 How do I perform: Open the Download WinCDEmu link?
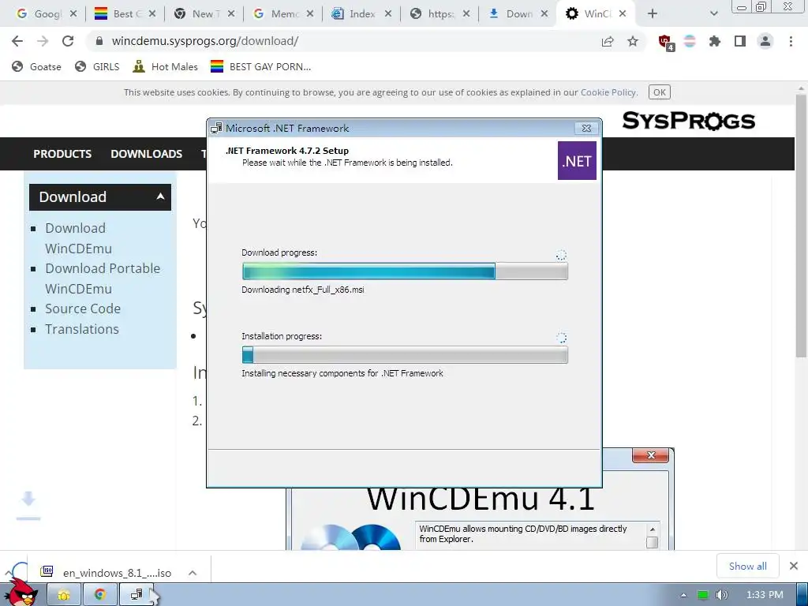coord(78,238)
